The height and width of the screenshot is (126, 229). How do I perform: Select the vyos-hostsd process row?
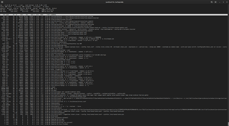tap(114, 31)
